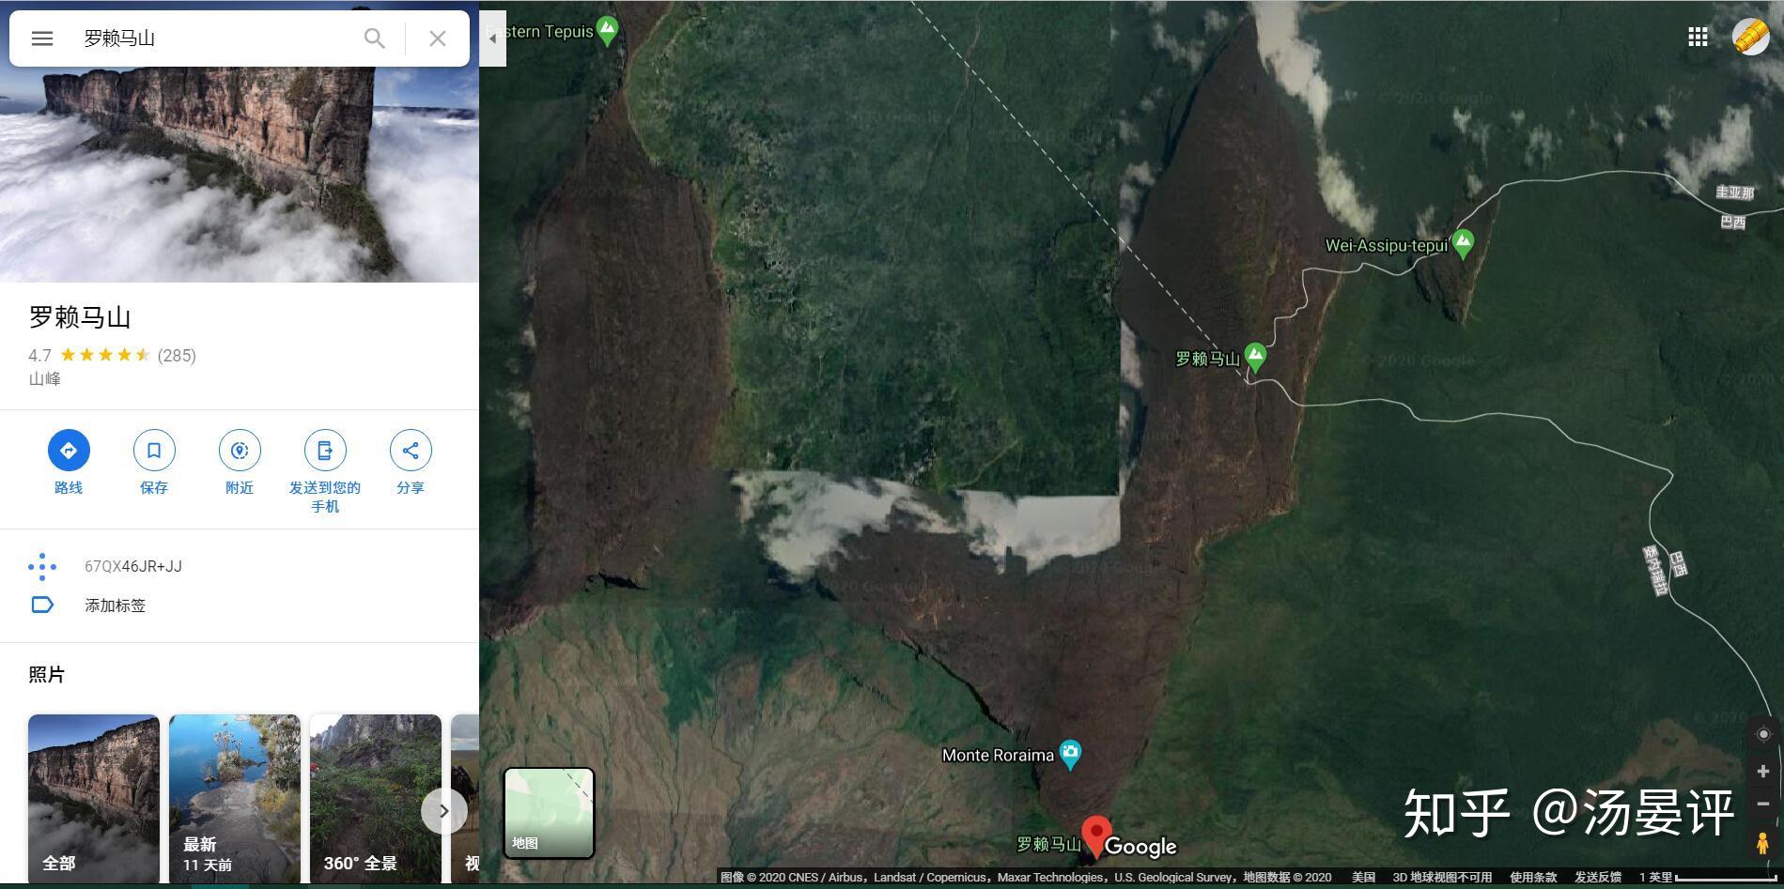The image size is (1784, 889).
Task: Click the plus code dots icon
Action: 42,567
